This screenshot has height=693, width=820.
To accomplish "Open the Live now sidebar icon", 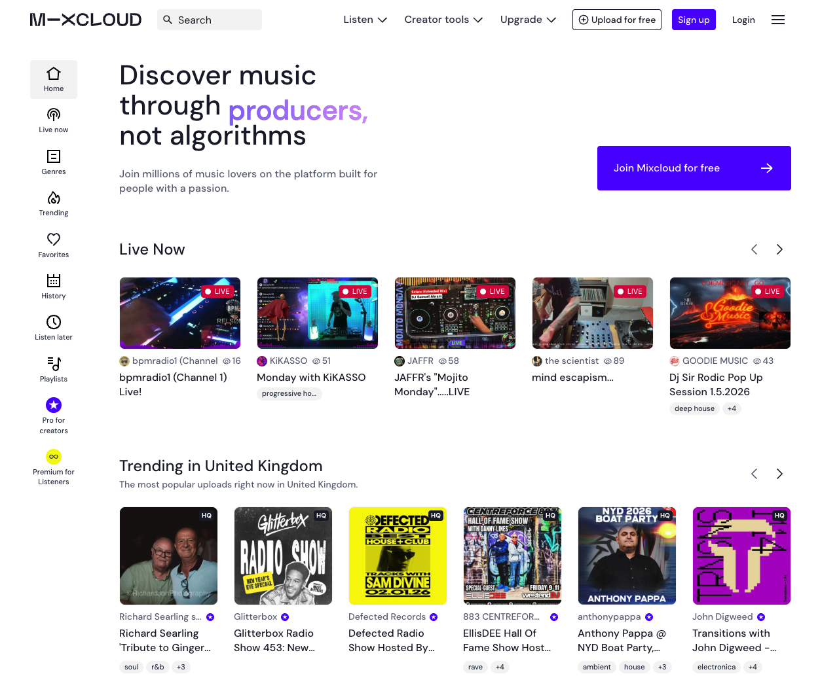I will [x=54, y=115].
